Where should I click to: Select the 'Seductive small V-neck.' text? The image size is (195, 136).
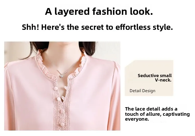155,78
